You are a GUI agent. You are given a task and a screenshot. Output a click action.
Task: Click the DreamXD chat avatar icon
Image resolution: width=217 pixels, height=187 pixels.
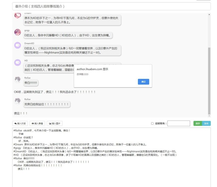click(x=18, y=45)
